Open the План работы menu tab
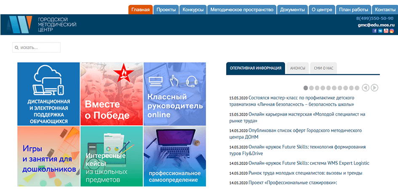 [354, 10]
